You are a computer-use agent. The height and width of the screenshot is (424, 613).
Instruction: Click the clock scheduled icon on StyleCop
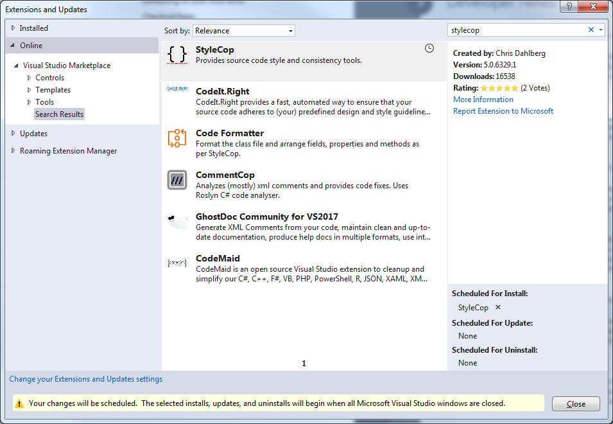pyautogui.click(x=429, y=48)
